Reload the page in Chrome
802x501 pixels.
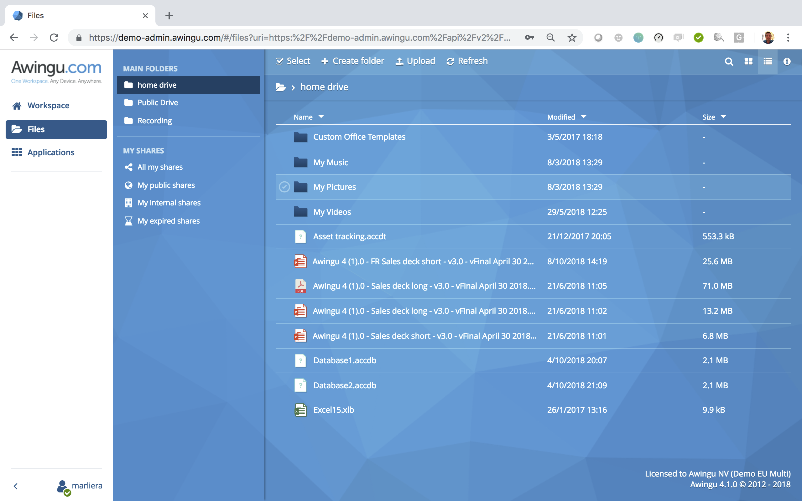tap(54, 38)
